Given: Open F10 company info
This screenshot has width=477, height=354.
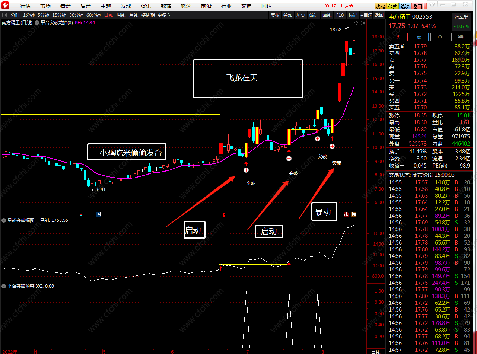Looking at the screenshot, I should pos(340,15).
